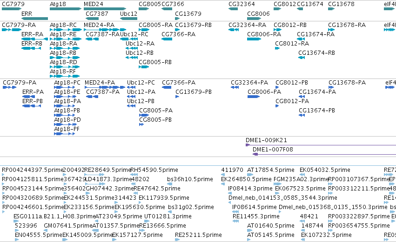Image resolution: width=396 pixels, height=242 pixels.
Task: Click the Atg18-RD transcript label
Action: point(63,62)
